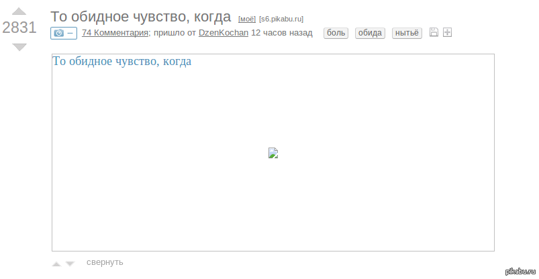The image size is (539, 279).
Task: Upvote the post with large up arrow
Action: coord(19,11)
